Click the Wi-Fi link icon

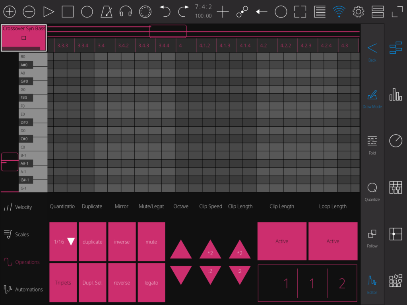[339, 12]
